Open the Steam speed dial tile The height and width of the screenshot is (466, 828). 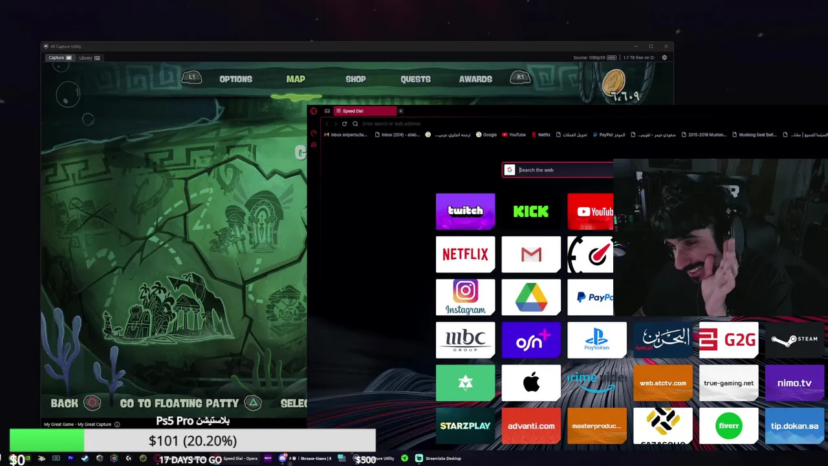tap(794, 340)
